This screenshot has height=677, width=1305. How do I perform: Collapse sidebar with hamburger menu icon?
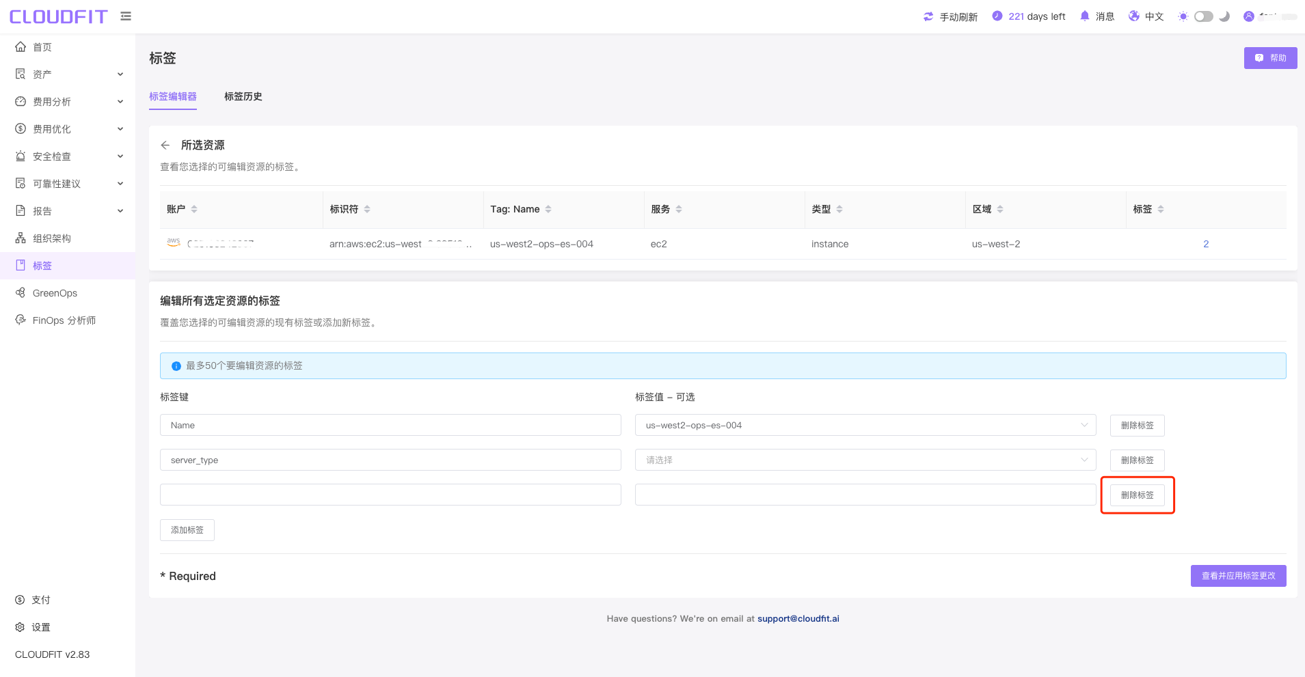pos(126,16)
